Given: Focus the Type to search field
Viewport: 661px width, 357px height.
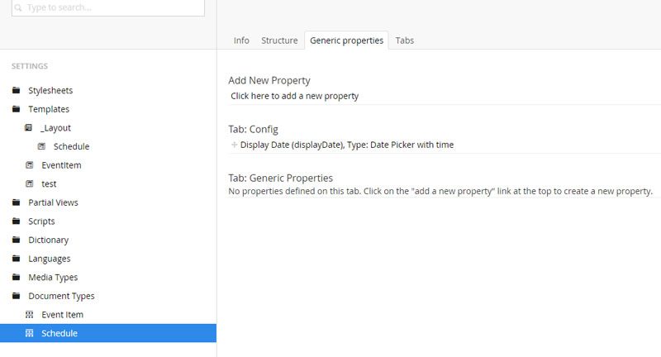Looking at the screenshot, I should click(108, 7).
